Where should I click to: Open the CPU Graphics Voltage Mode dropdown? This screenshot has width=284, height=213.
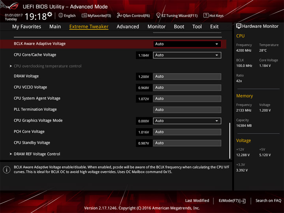[x=187, y=121]
